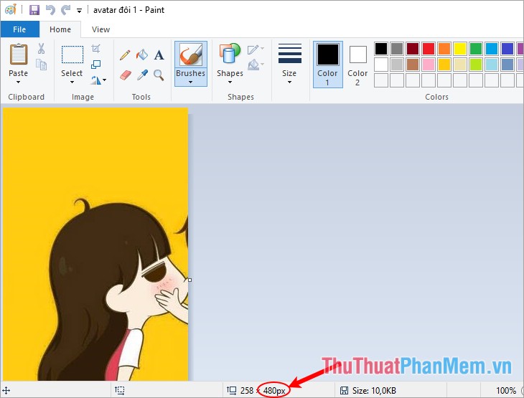
Task: Pick the black color swatch
Action: [381, 49]
